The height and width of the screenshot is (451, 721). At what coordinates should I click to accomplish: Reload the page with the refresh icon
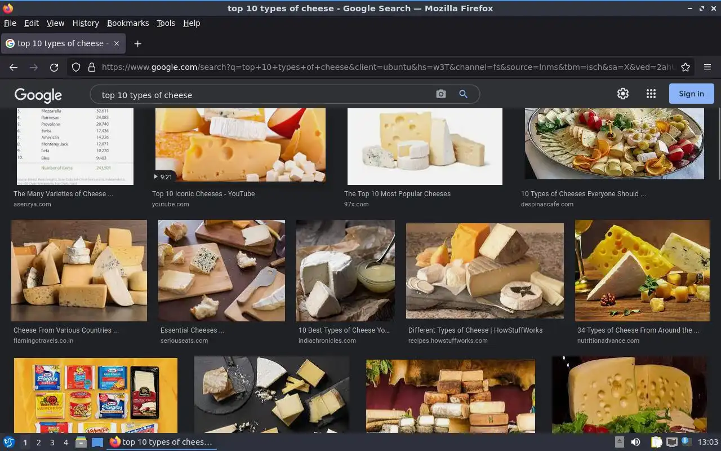(x=54, y=67)
